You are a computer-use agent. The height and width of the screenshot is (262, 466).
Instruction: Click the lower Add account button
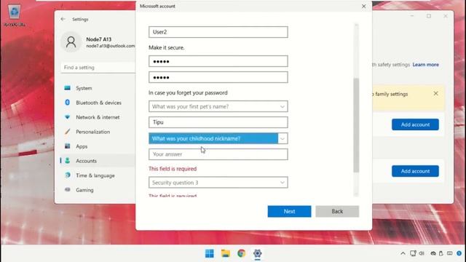(415, 171)
